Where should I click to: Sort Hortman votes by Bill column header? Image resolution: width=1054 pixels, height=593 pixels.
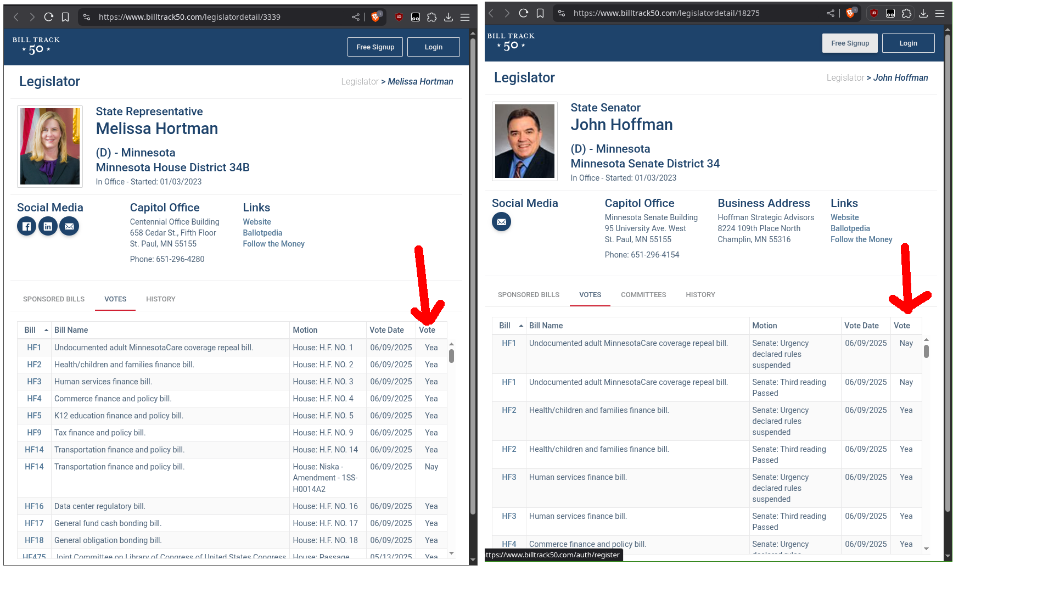(x=34, y=330)
